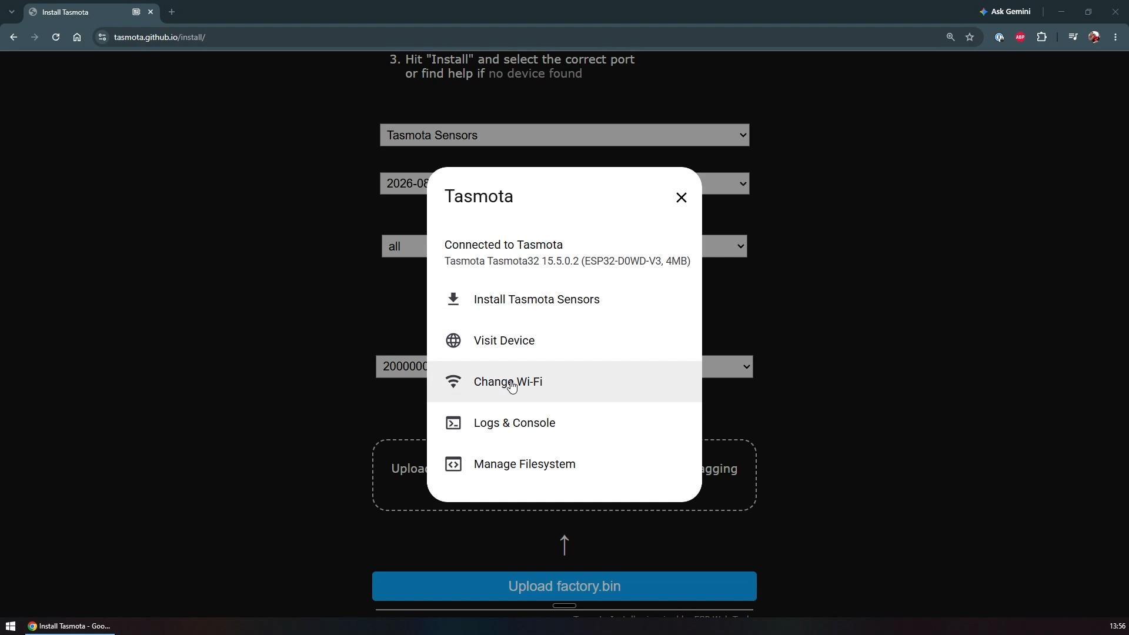Screen dimensions: 1129x635
Task: Open Logs & Console
Action: pos(564,423)
